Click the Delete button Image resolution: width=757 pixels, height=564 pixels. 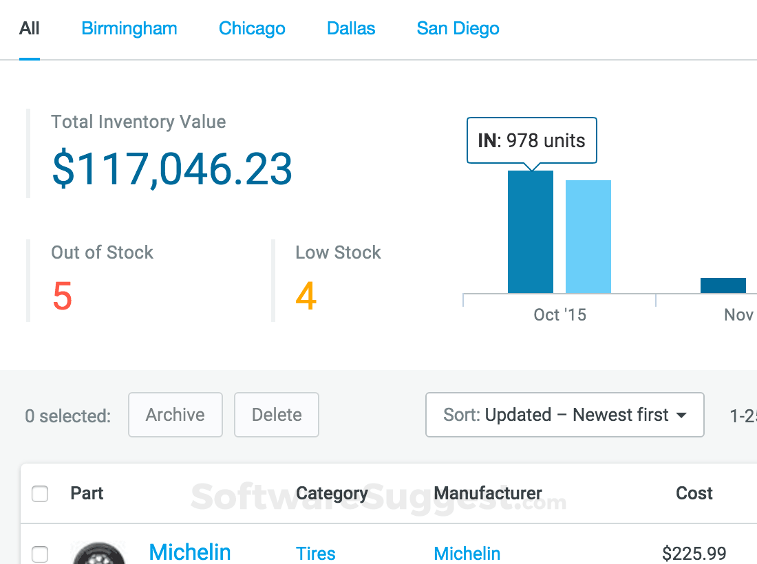pos(276,415)
